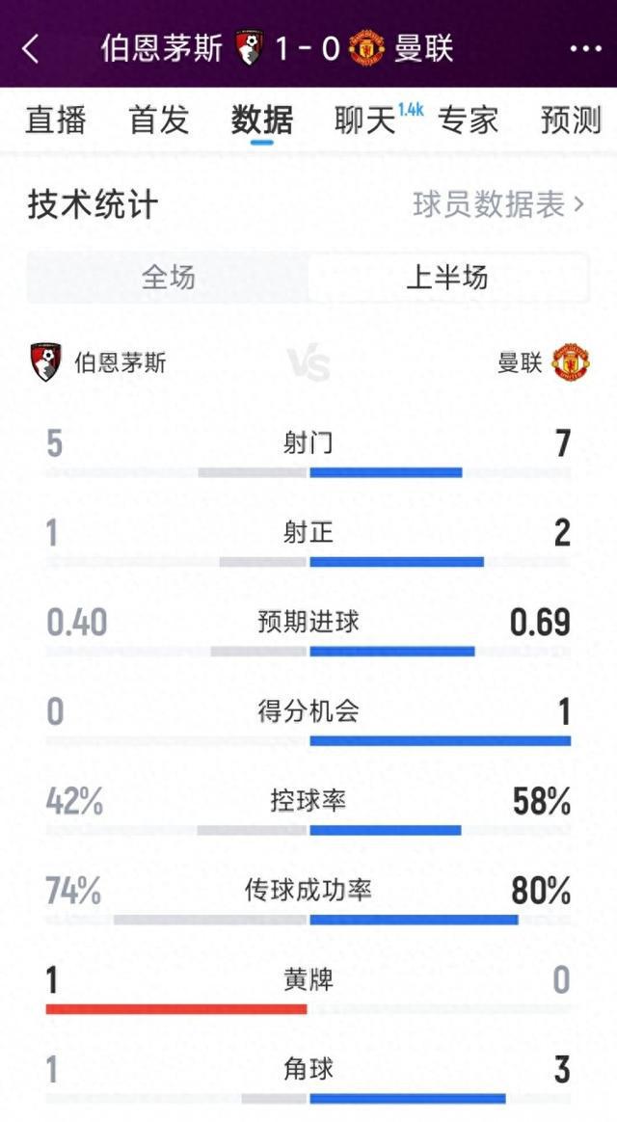This screenshot has width=617, height=1122.
Task: Switch stats to 上半场 first half
Action: pyautogui.click(x=447, y=278)
